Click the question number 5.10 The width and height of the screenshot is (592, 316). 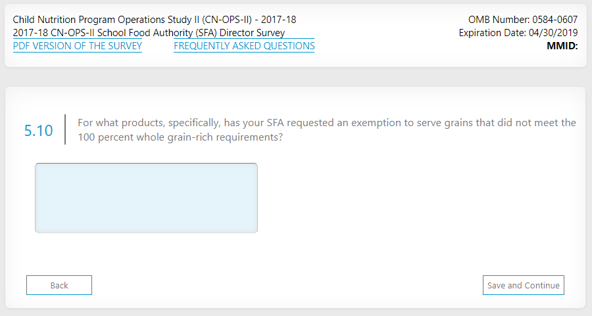pos(38,130)
